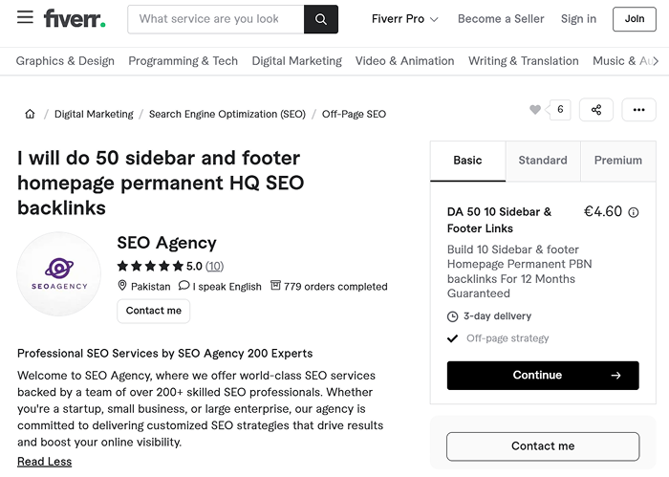Click the share gig icon
This screenshot has height=477, width=669.
pos(596,110)
